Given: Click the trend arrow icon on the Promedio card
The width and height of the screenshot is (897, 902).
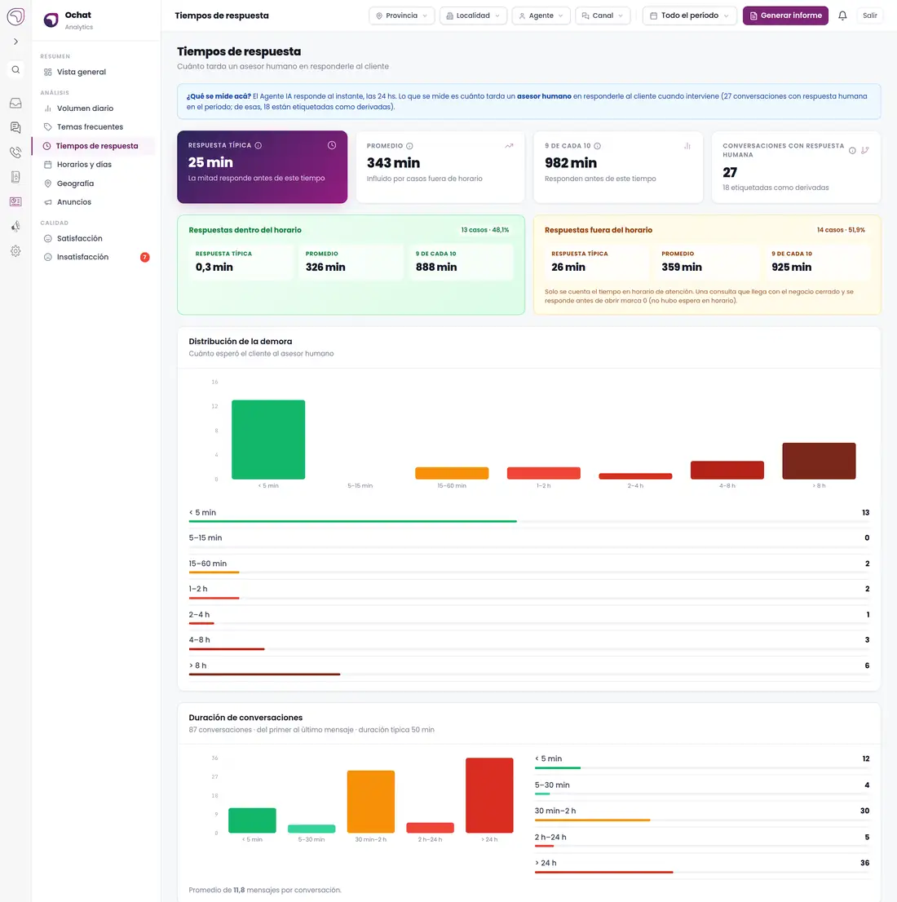Looking at the screenshot, I should pyautogui.click(x=509, y=146).
